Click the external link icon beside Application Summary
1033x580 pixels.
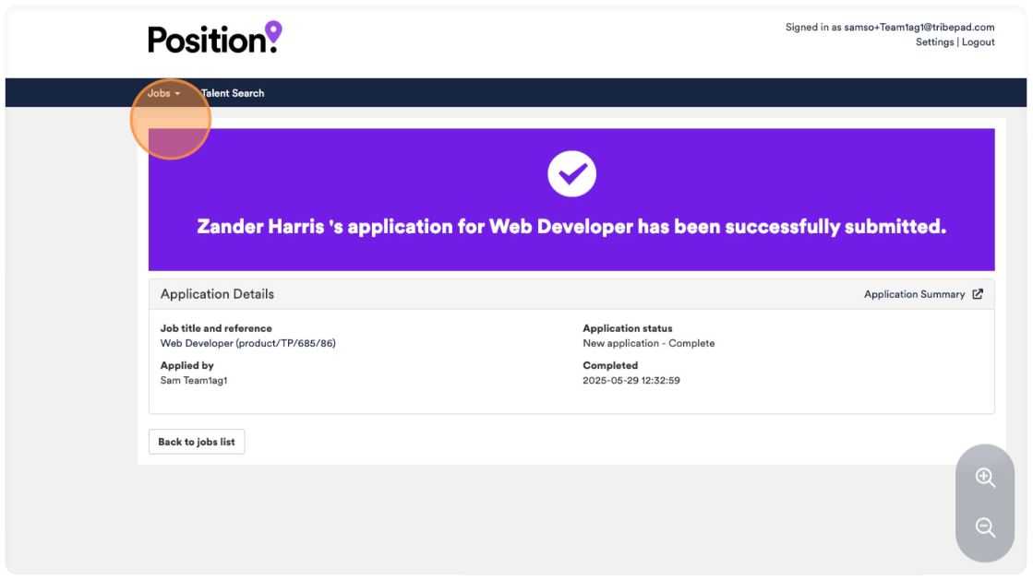pos(978,294)
